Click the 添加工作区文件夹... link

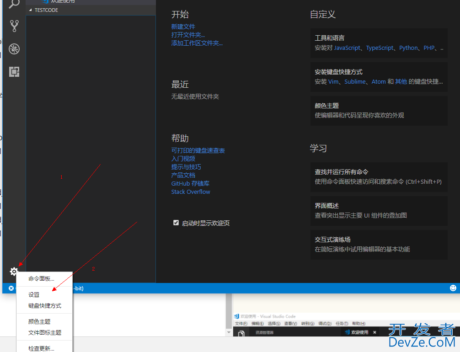197,43
